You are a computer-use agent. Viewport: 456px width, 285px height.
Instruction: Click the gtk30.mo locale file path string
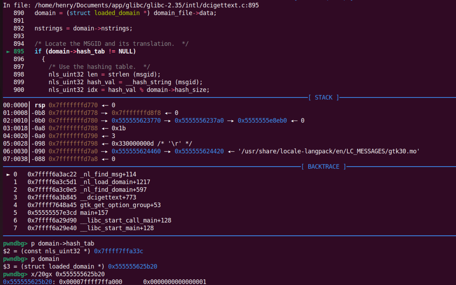[329, 151]
